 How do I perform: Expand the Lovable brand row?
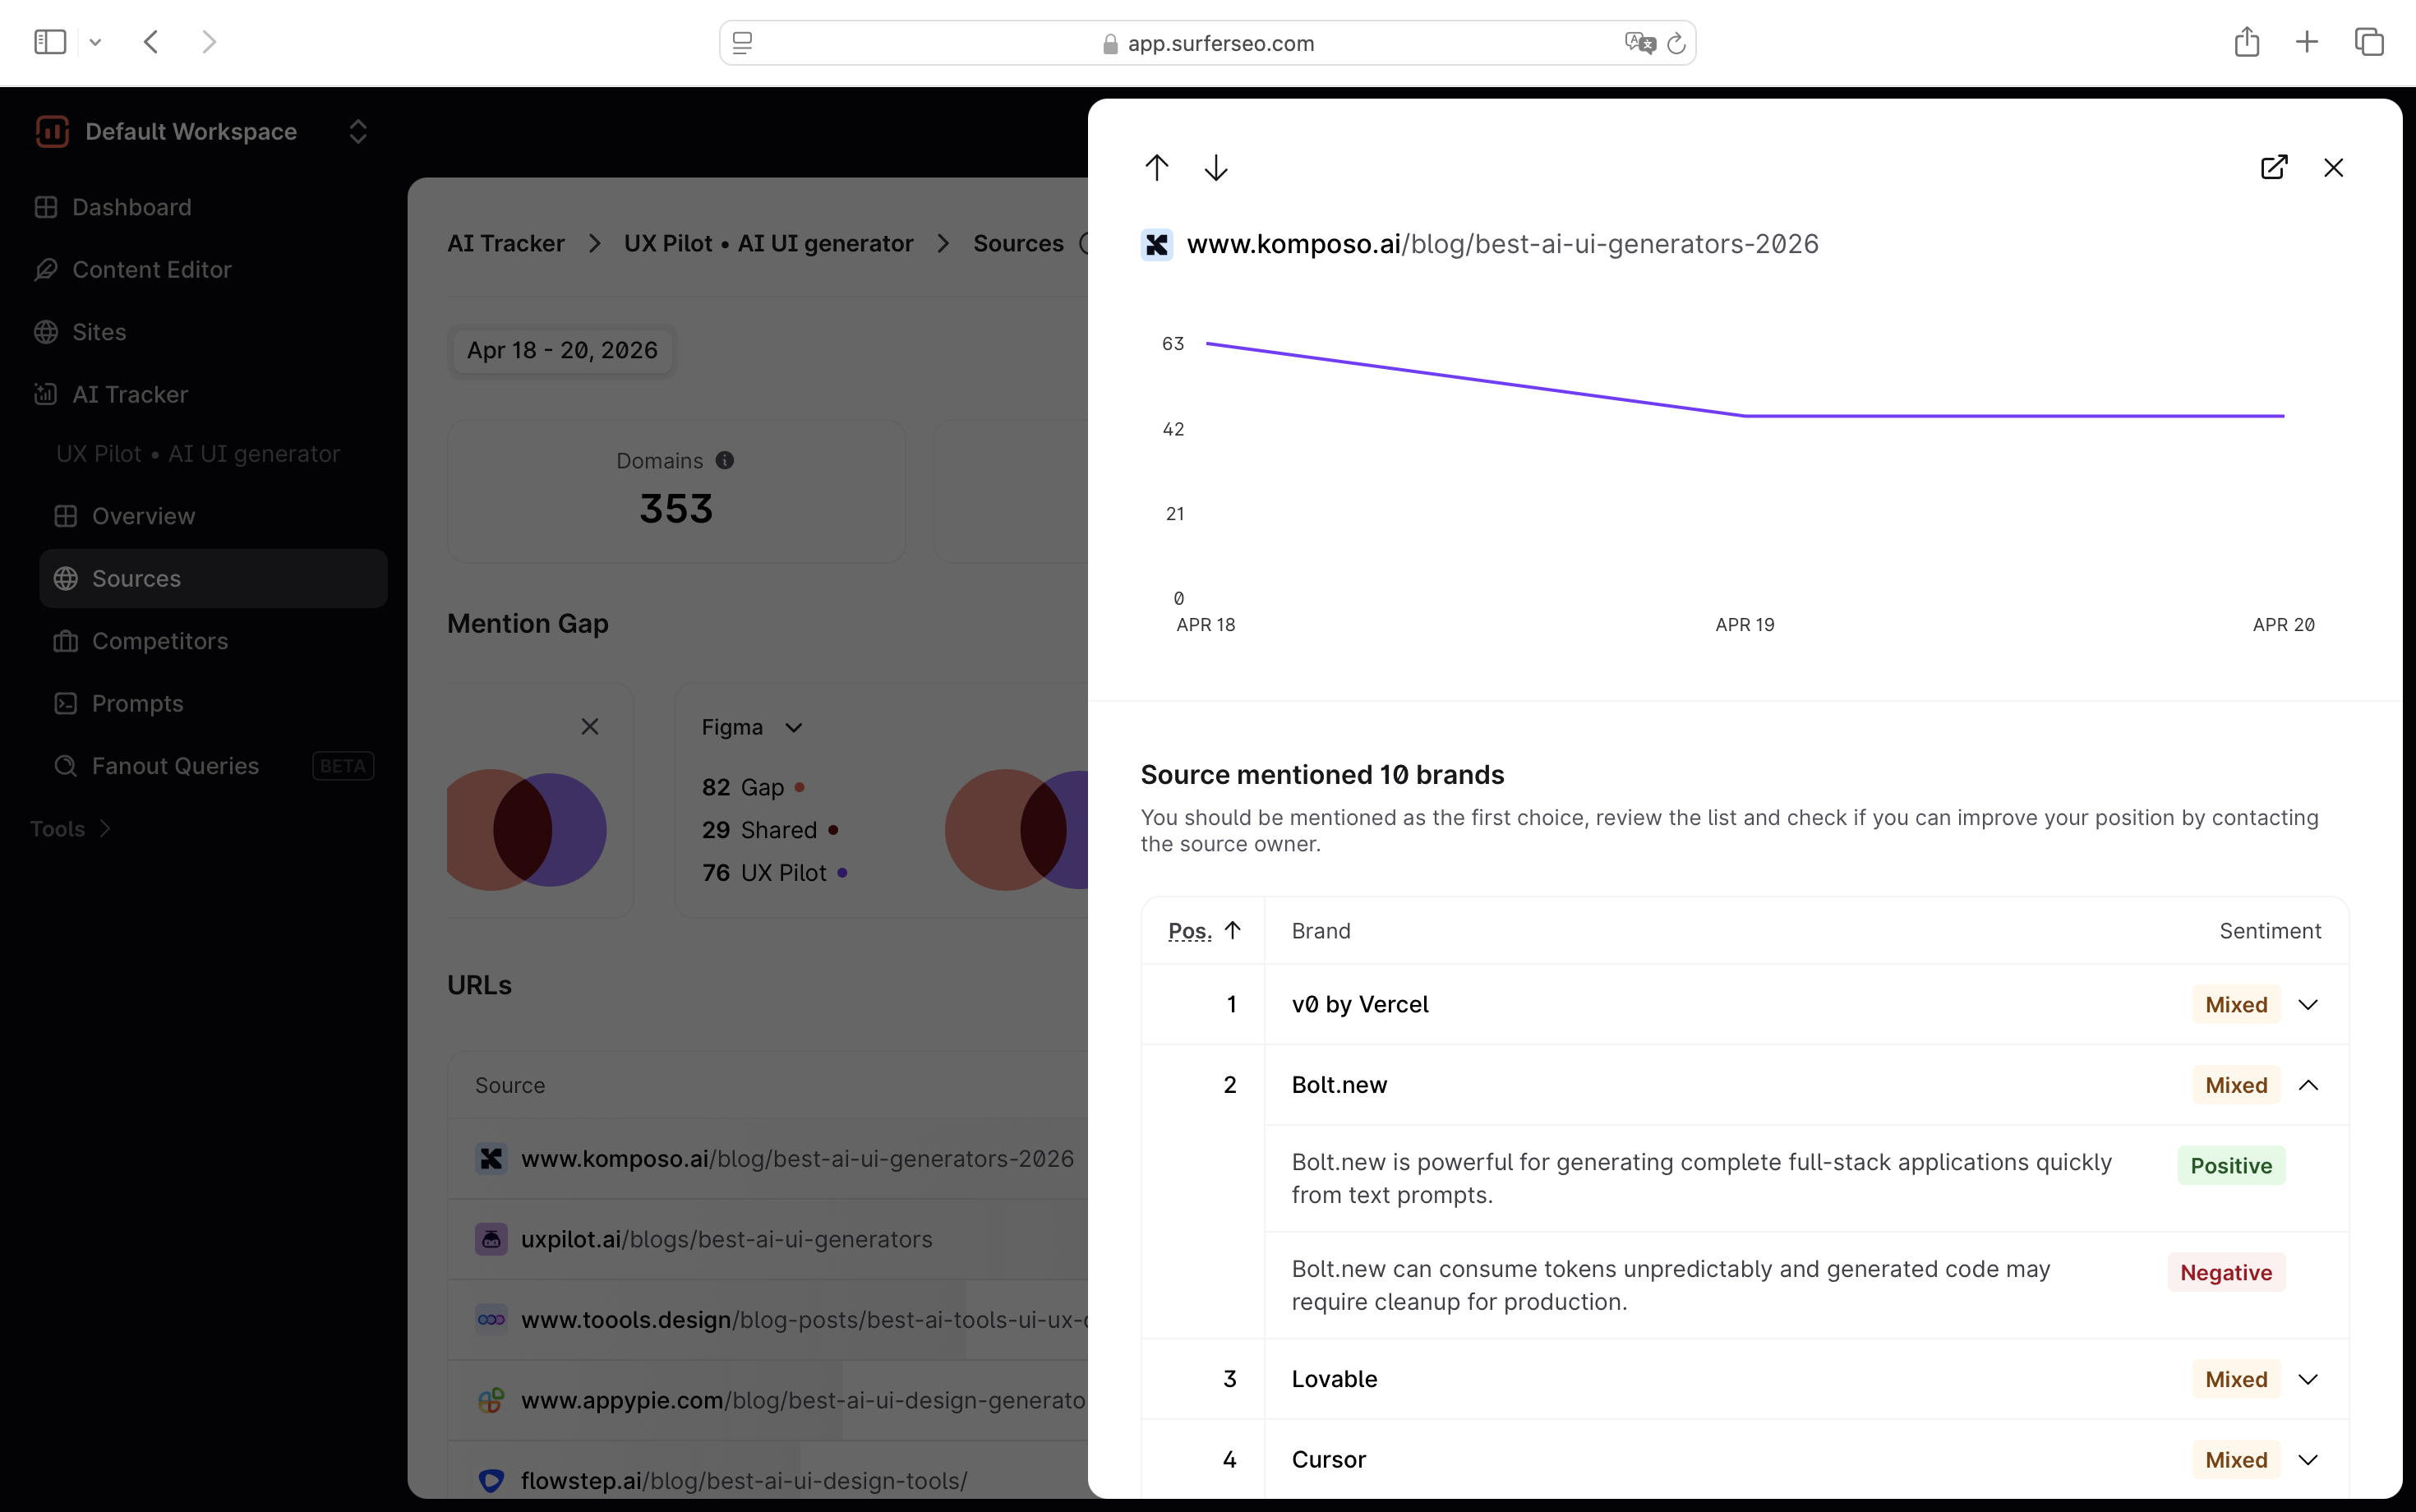click(2307, 1379)
